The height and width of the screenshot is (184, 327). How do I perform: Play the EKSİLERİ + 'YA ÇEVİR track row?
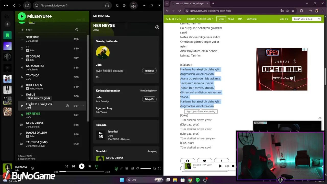coord(22,106)
